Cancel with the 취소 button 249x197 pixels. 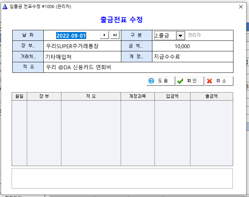coord(219,81)
